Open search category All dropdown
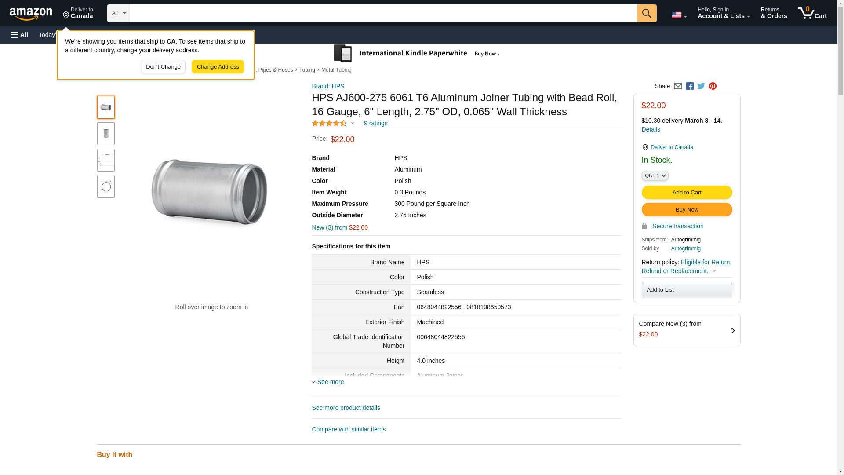Image resolution: width=844 pixels, height=475 pixels. [x=119, y=13]
